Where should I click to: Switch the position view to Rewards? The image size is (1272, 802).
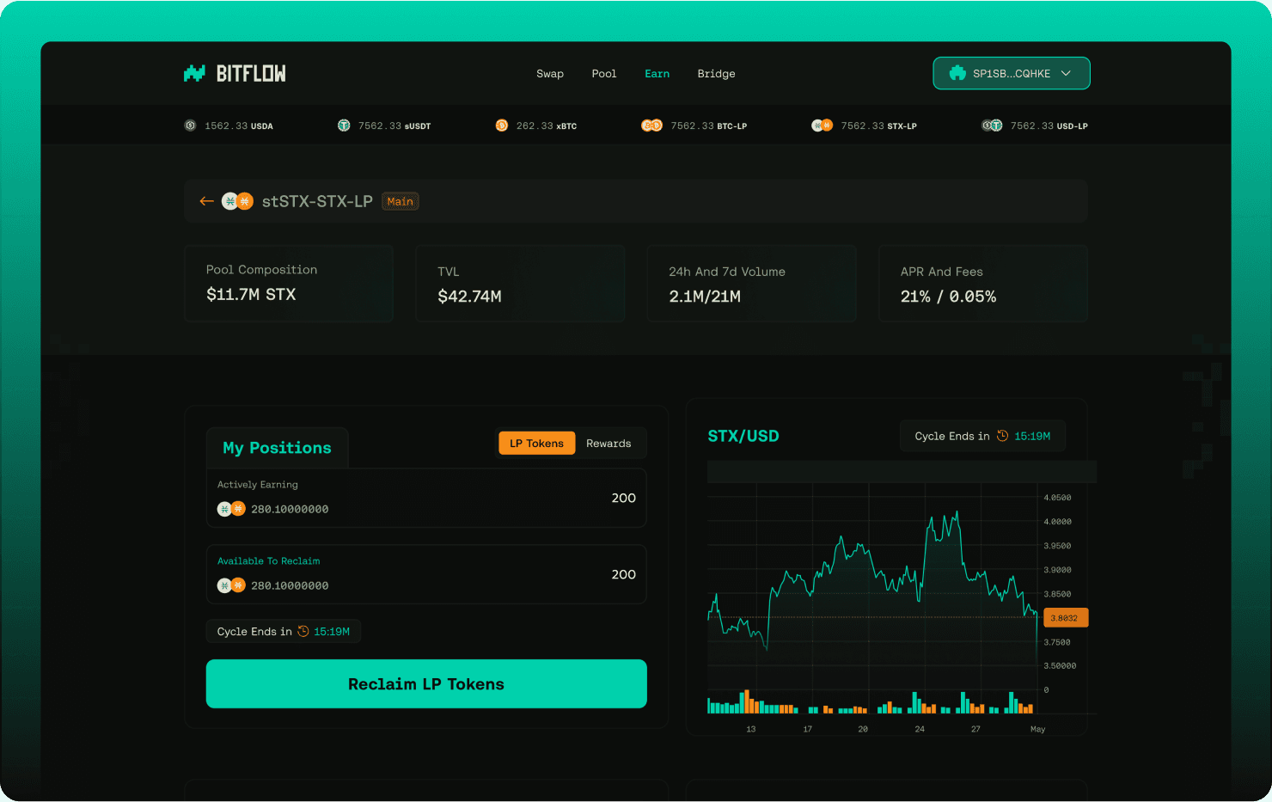tap(608, 443)
